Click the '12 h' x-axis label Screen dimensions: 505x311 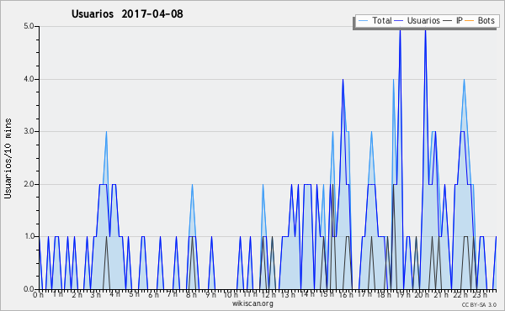click(268, 294)
